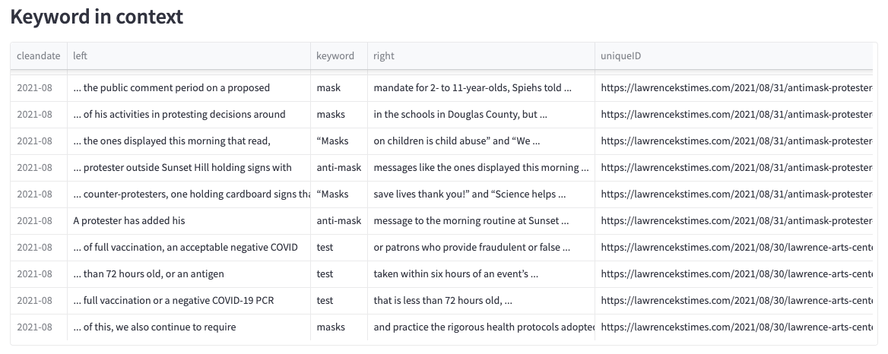Screen dimensions: 888x354
Task: Select cleandate cell in the public comment row
Action: click(x=39, y=87)
